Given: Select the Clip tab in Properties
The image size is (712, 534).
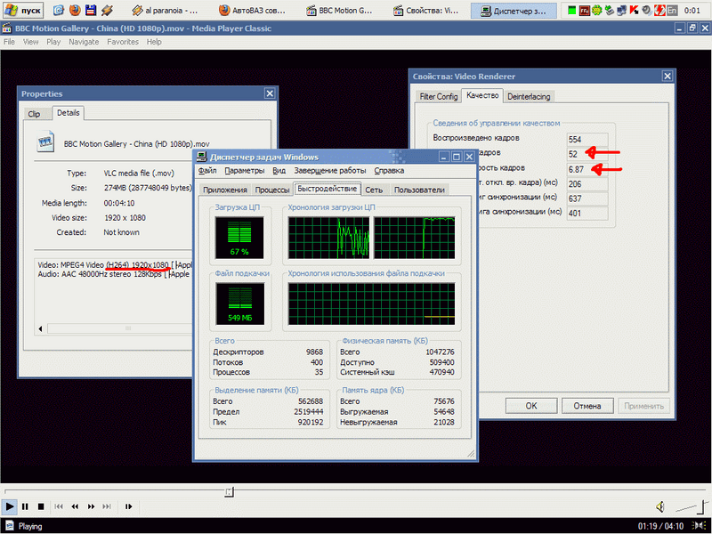Looking at the screenshot, I should [34, 113].
